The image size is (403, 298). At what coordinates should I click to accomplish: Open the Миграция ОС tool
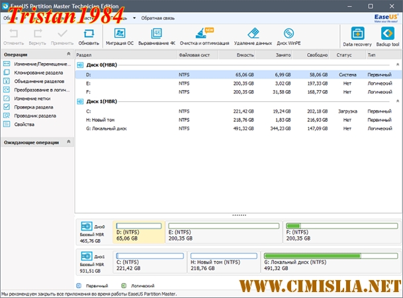tap(119, 36)
